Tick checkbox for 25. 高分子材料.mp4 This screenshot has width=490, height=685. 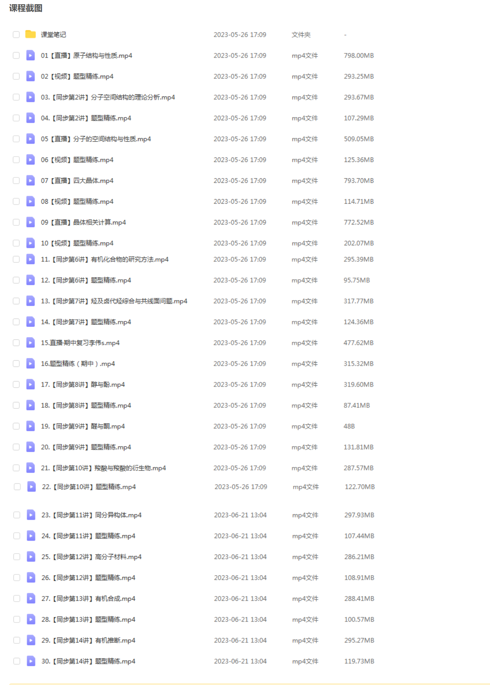[x=17, y=557]
